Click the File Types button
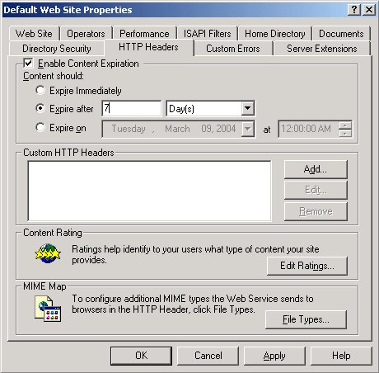379x373 pixels. coord(306,319)
